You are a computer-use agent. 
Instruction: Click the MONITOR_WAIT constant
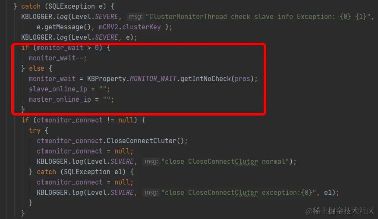(153, 79)
